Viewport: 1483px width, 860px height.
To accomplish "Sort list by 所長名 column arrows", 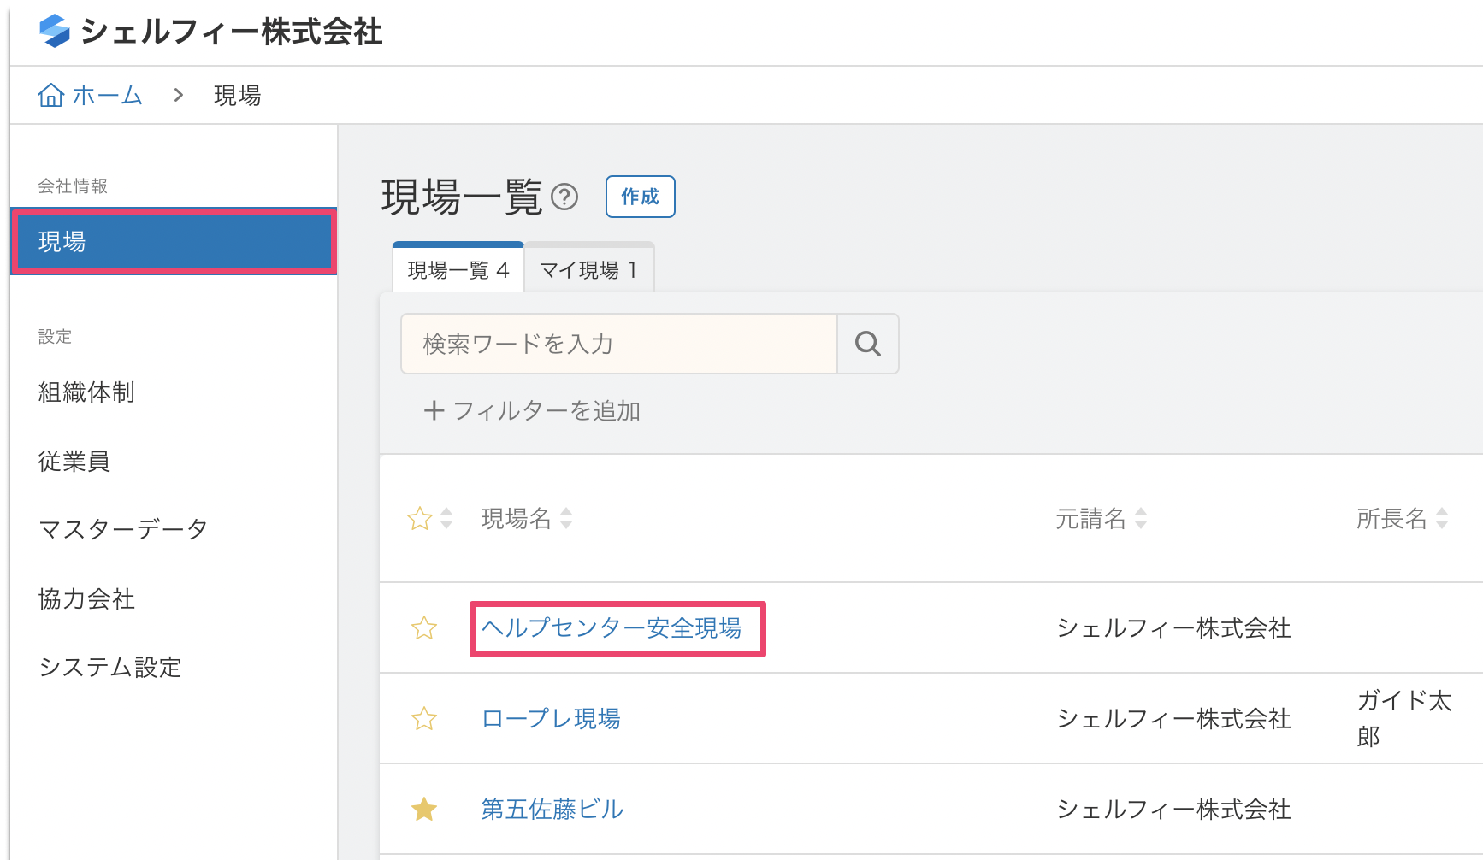I will pyautogui.click(x=1442, y=518).
